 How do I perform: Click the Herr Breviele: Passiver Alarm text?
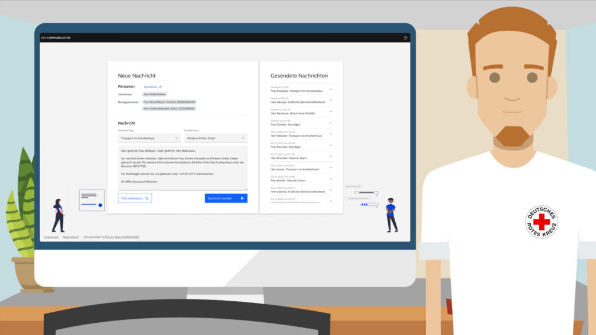click(289, 158)
